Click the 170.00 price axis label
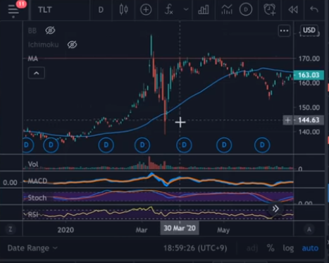The width and height of the screenshot is (329, 263). (x=309, y=59)
